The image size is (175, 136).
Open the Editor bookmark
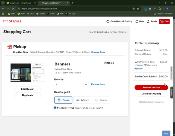point(11,14)
